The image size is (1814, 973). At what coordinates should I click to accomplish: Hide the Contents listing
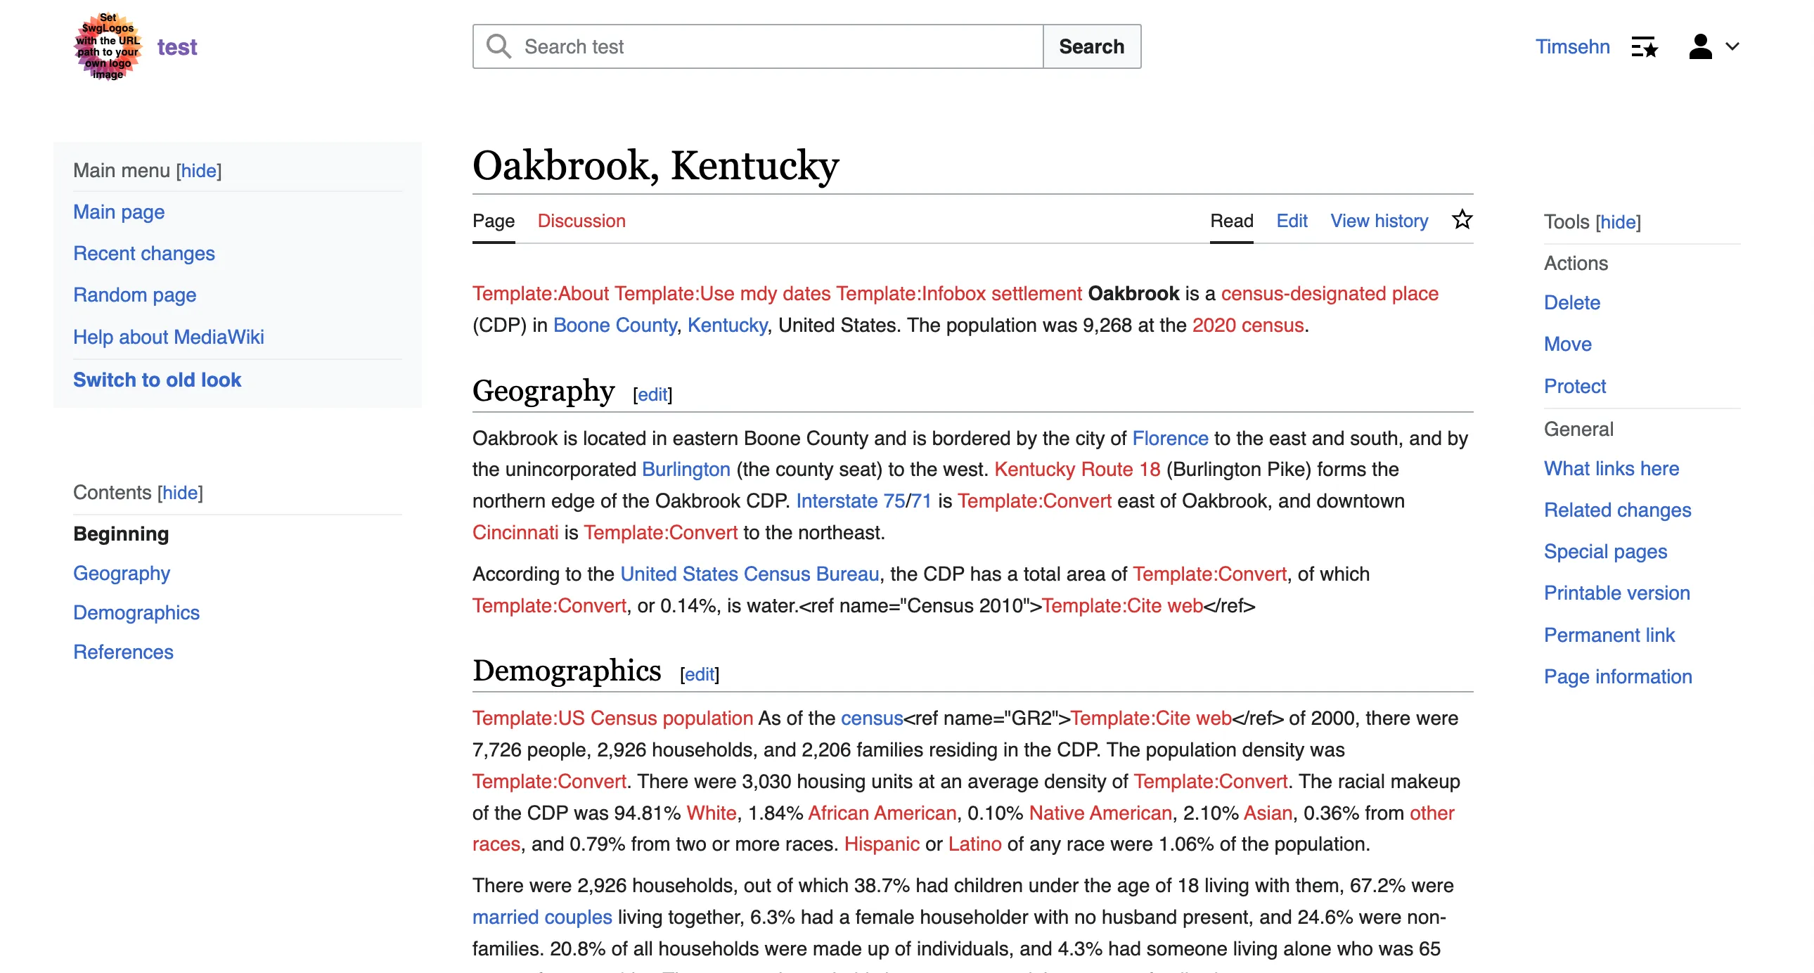click(x=180, y=493)
